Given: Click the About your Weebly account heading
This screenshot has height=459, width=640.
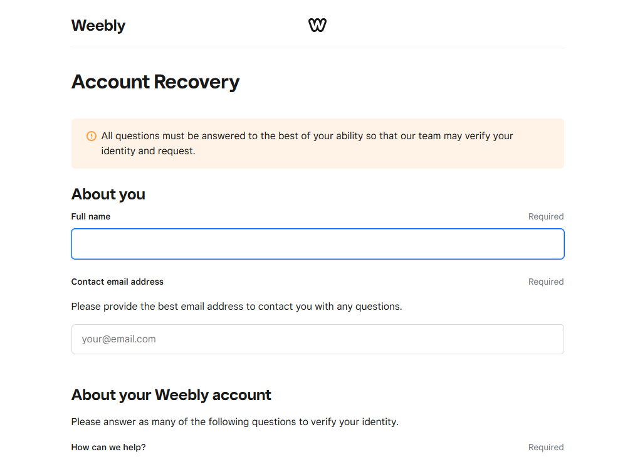Looking at the screenshot, I should point(171,395).
